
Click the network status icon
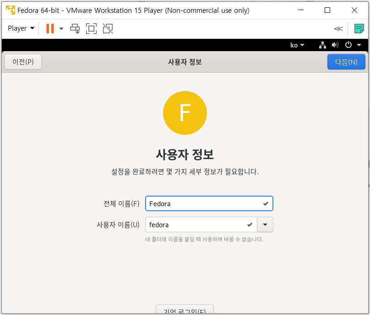[322, 45]
